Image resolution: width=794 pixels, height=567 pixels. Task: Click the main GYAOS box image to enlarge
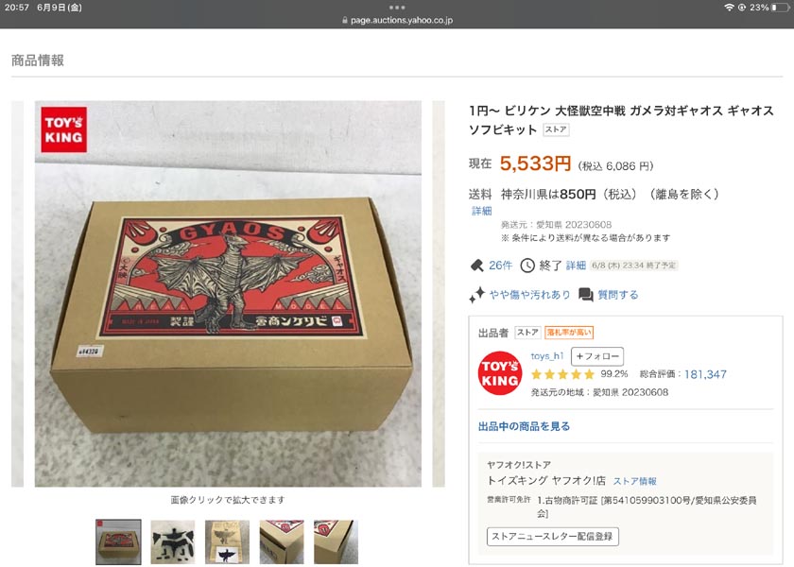pos(228,294)
